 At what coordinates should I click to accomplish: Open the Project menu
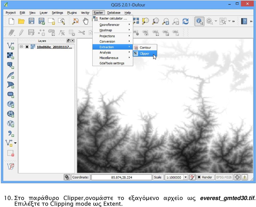[11, 13]
